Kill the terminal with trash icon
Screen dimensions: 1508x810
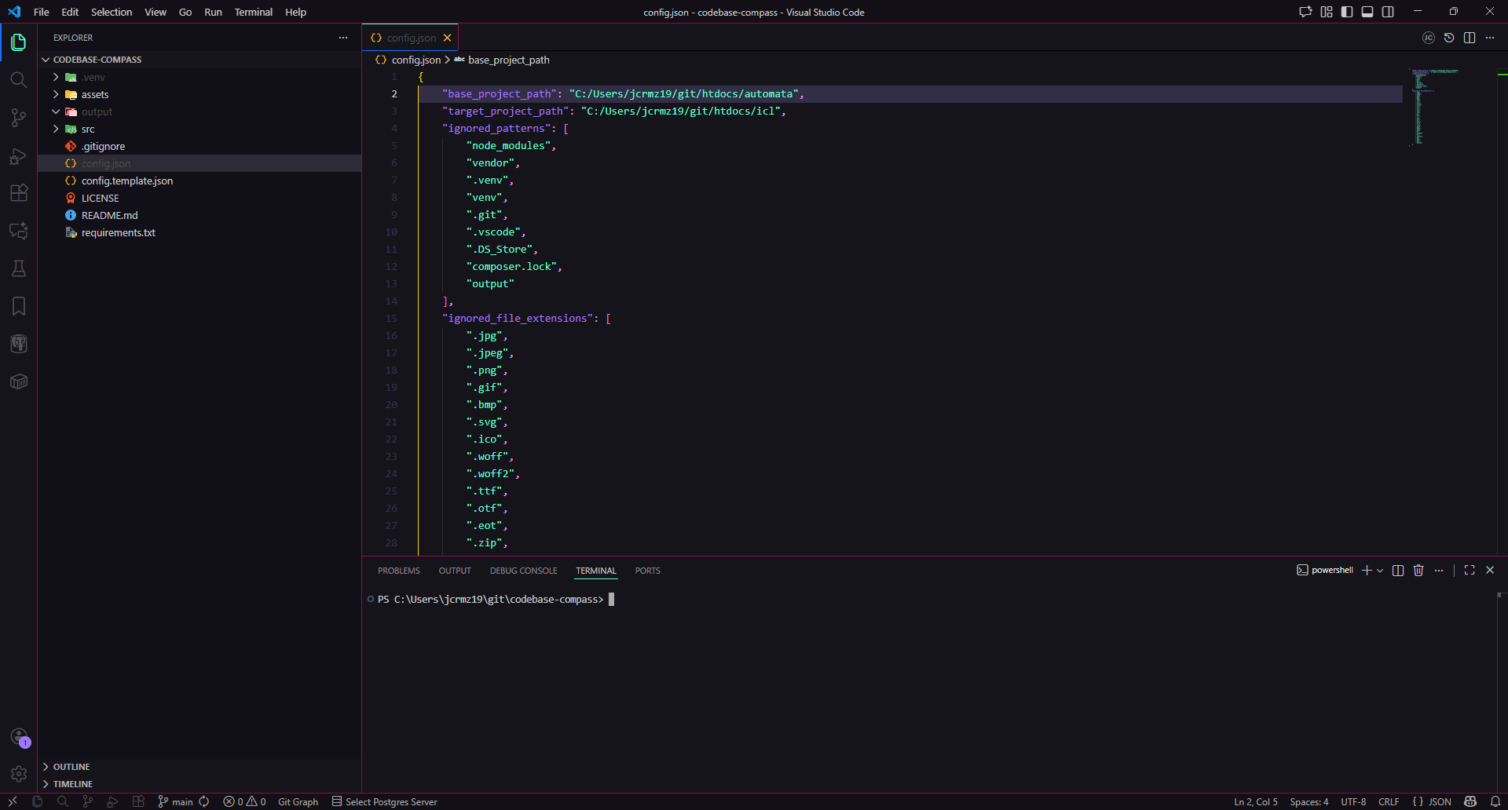click(1418, 571)
